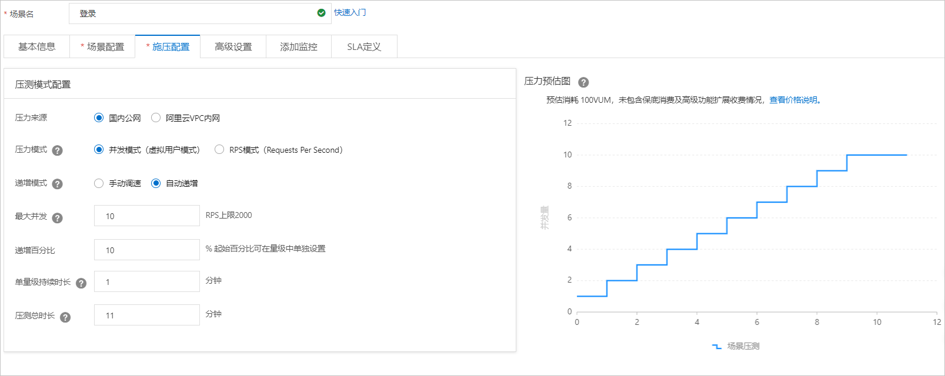The height and width of the screenshot is (376, 945).
Task: Switch to 高级设置 tab
Action: click(233, 46)
